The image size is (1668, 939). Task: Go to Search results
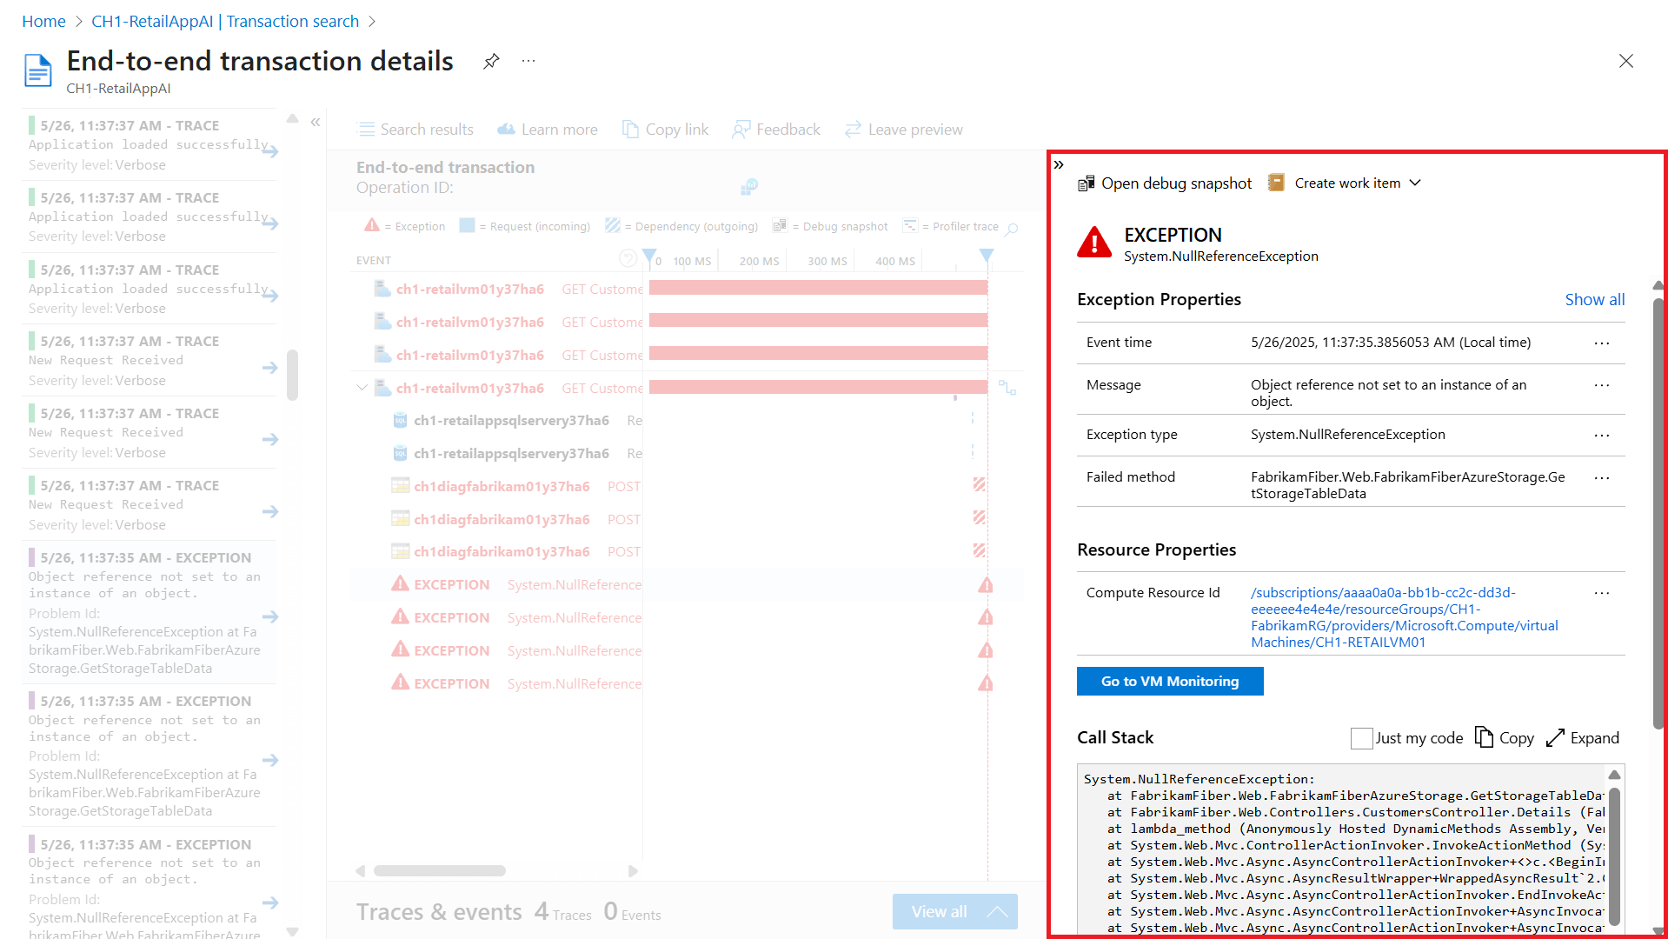(x=415, y=130)
